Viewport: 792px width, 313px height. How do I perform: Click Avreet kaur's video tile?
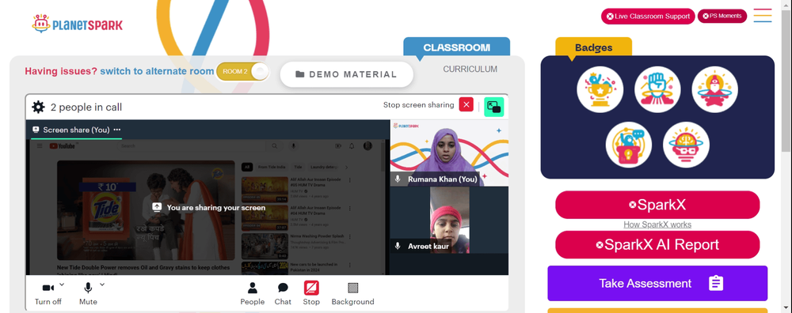click(450, 220)
